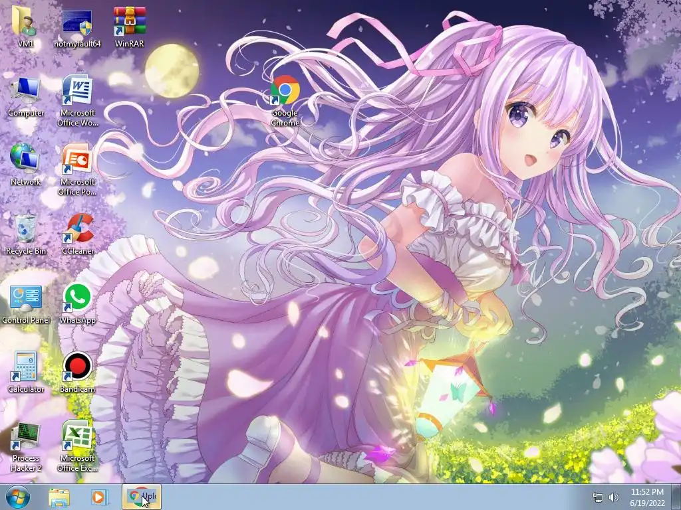The image size is (681, 510).
Task: Open the Process Hacker 2 shortcut
Action: [x=26, y=446]
